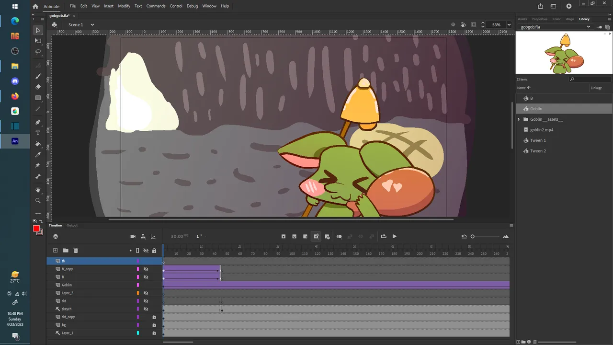Viewport: 613px width, 345px height.
Task: Open the Window menu
Action: point(209,6)
